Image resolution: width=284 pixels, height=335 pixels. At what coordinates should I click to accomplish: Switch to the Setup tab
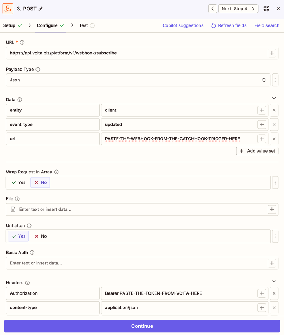point(12,25)
